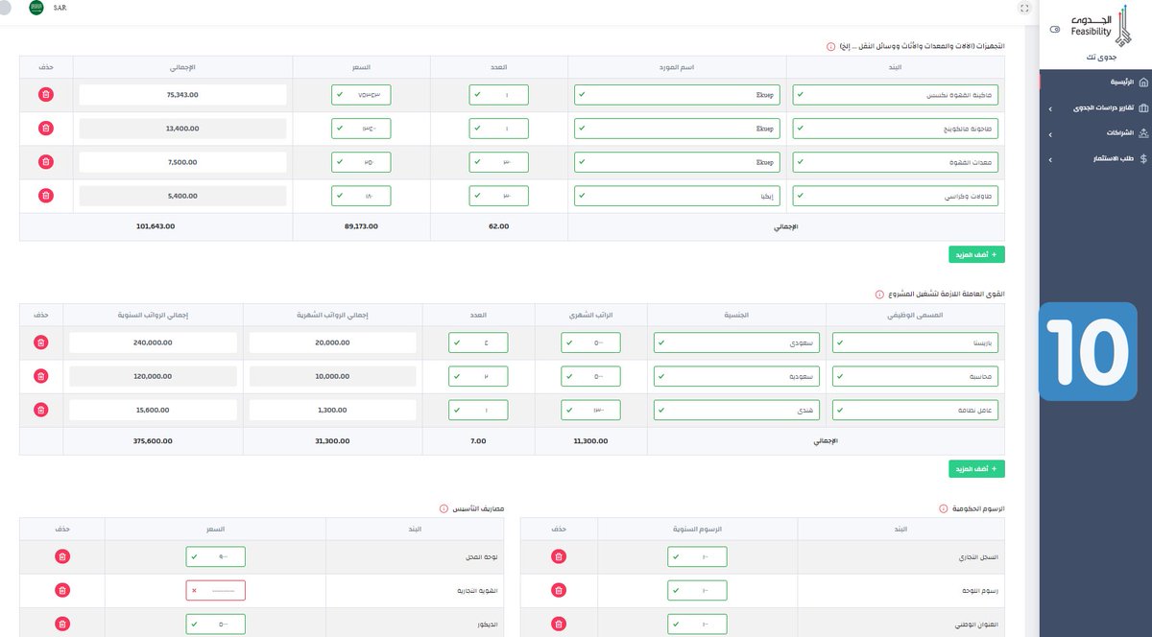Expand الشراكات submenu arrow
This screenshot has height=637, width=1152.
click(x=1050, y=133)
